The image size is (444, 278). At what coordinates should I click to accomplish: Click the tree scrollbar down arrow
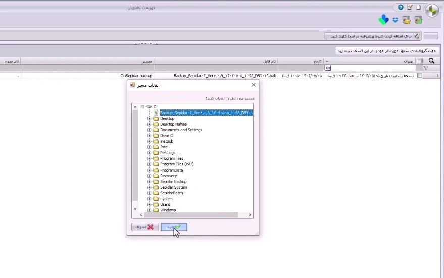[x=135, y=209]
